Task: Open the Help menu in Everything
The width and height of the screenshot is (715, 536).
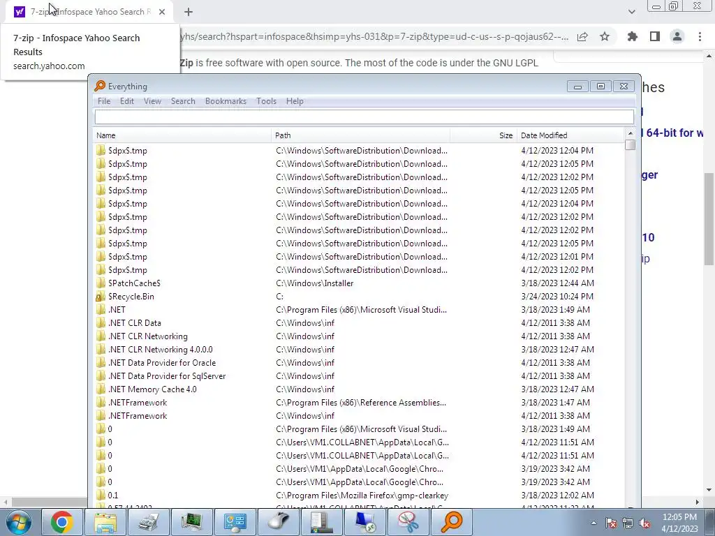Action: tap(295, 101)
